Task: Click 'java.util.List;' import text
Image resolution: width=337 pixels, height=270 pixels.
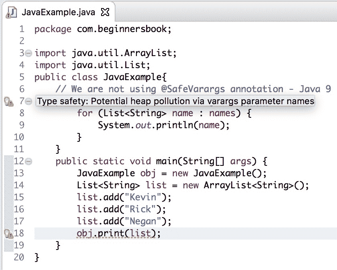Action: [x=111, y=65]
